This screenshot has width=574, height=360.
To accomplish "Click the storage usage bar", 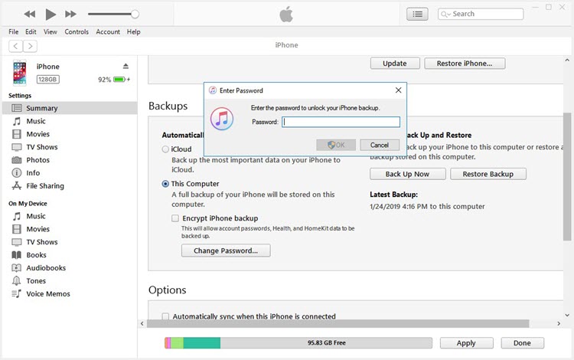I will click(298, 343).
